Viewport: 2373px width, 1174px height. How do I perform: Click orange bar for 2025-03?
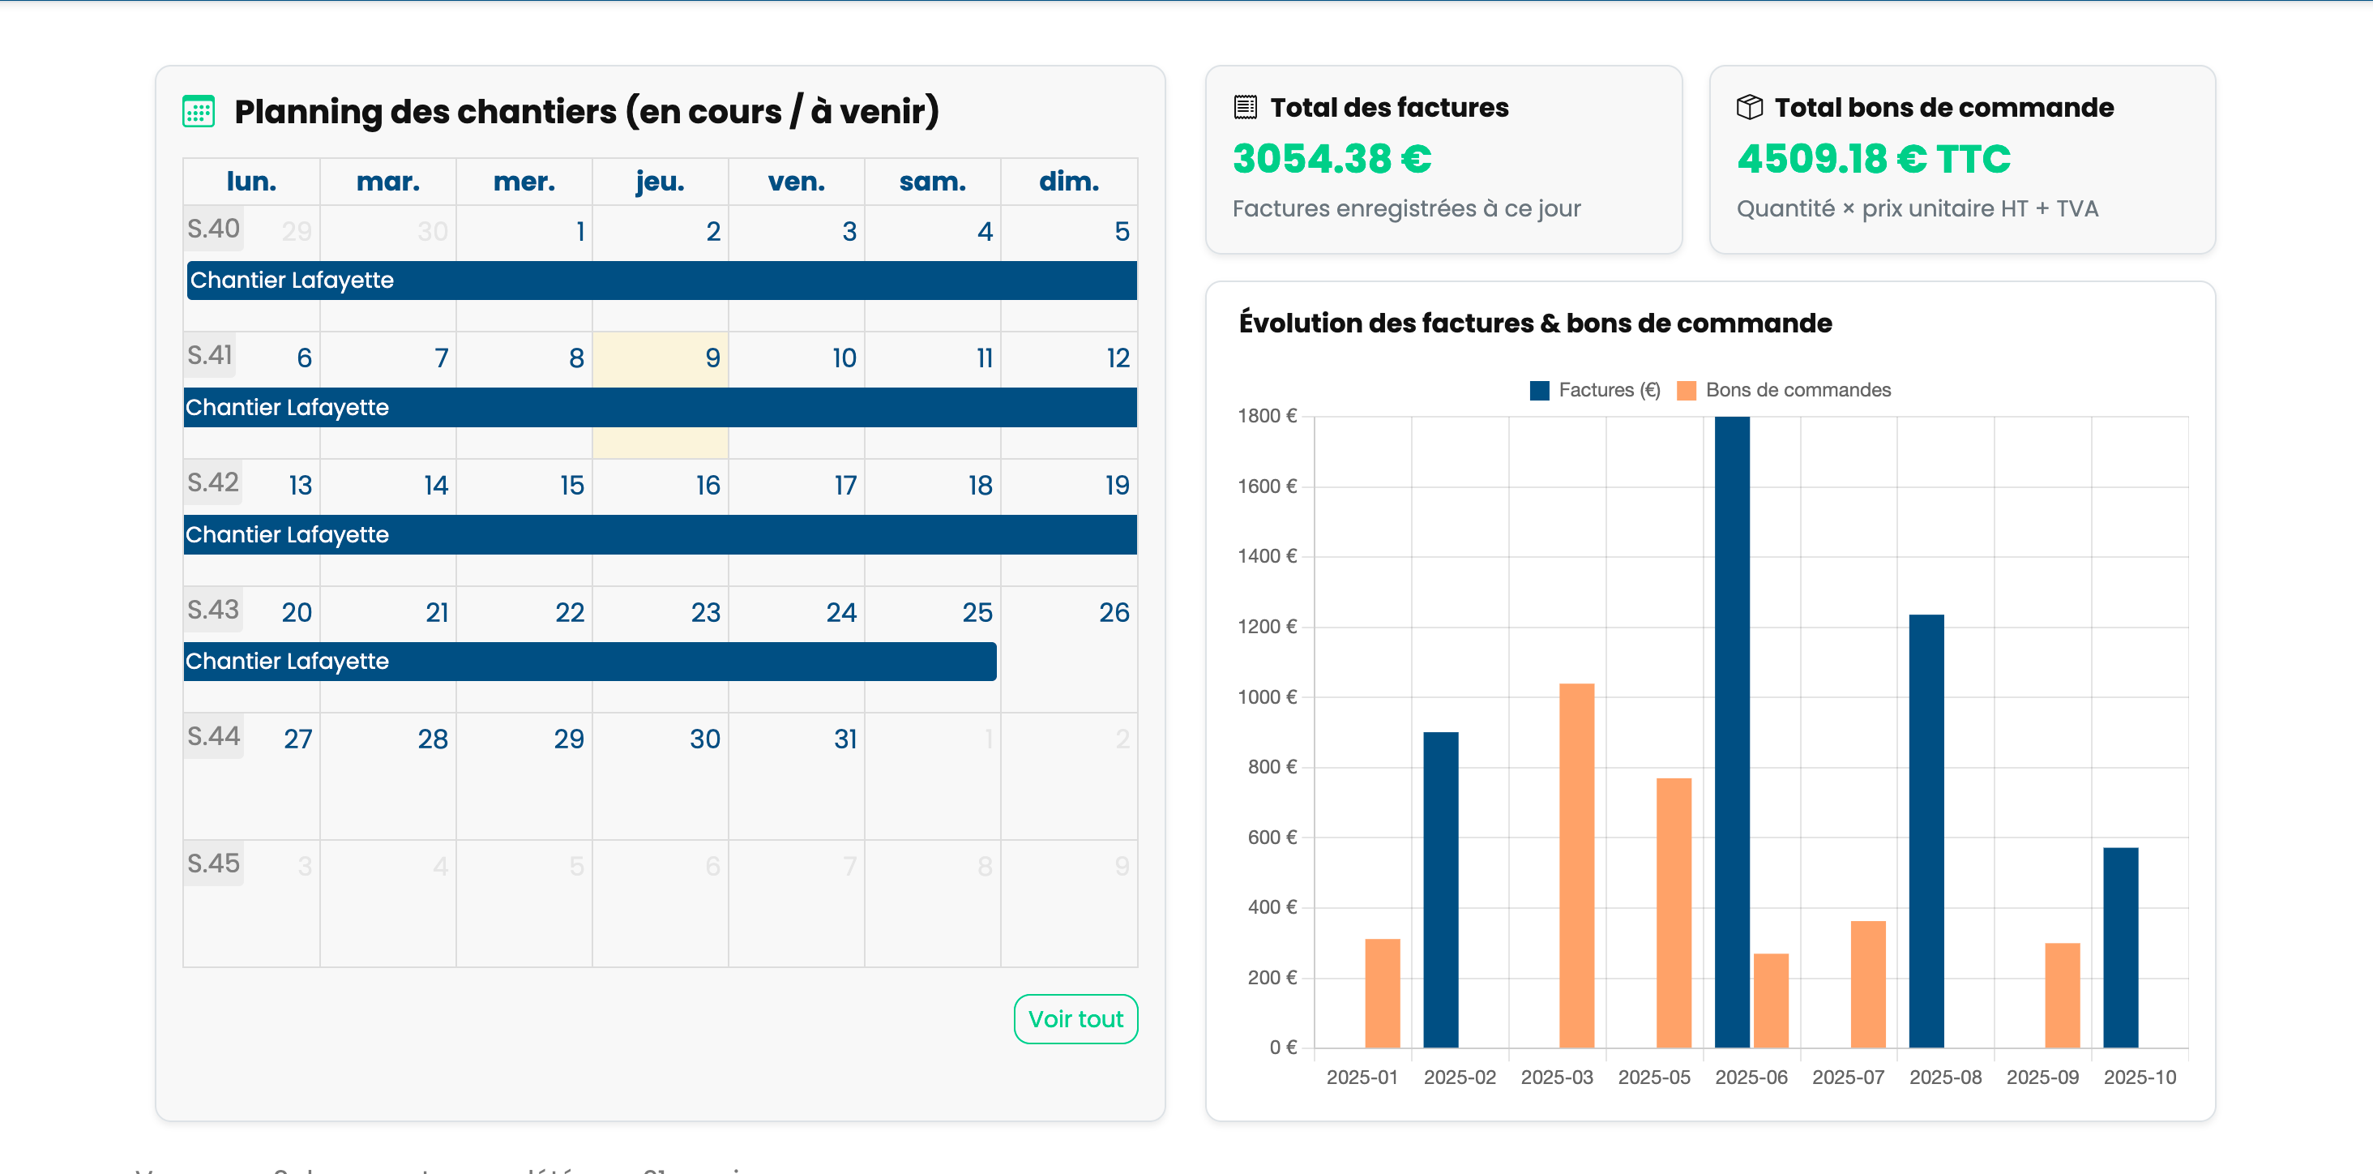(1576, 864)
